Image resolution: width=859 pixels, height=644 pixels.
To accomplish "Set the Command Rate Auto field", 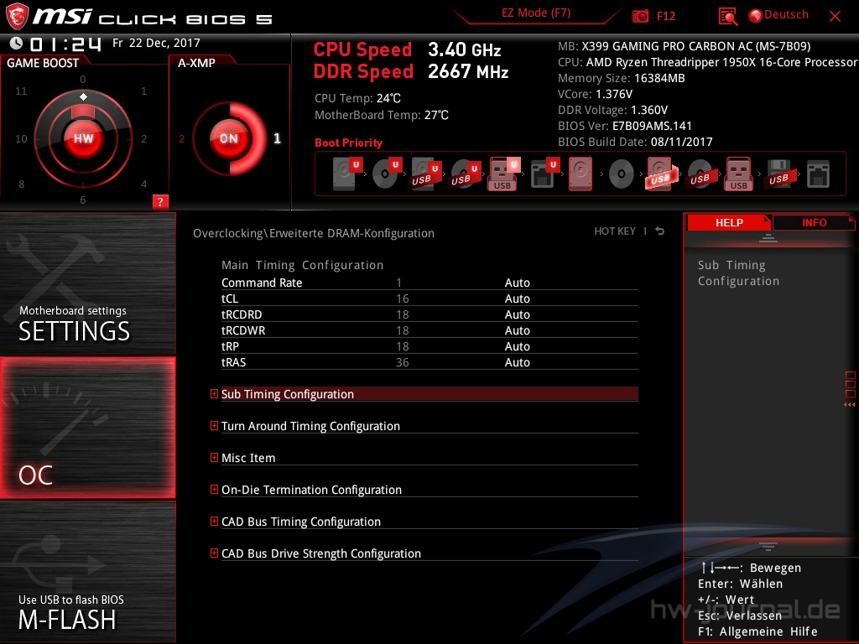I will tap(517, 283).
